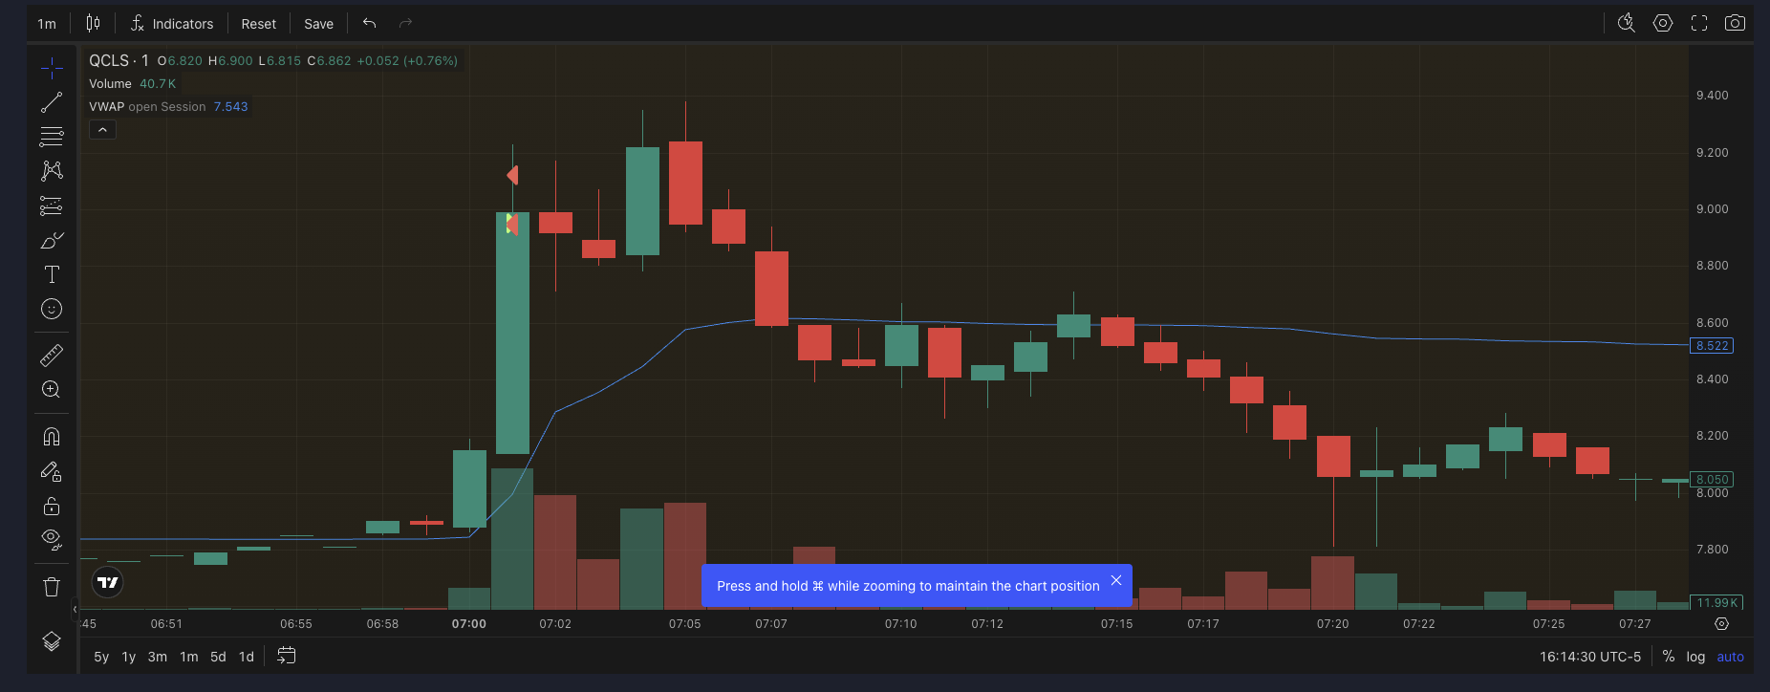This screenshot has height=692, width=1770.
Task: Open the 1m interval dropdown
Action: pyautogui.click(x=47, y=24)
